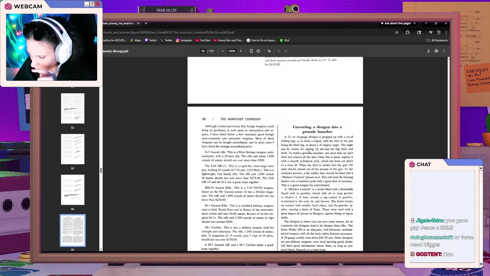This screenshot has width=490, height=276.
Task: Open the PDF viewer more actions menu
Action: pos(444,51)
